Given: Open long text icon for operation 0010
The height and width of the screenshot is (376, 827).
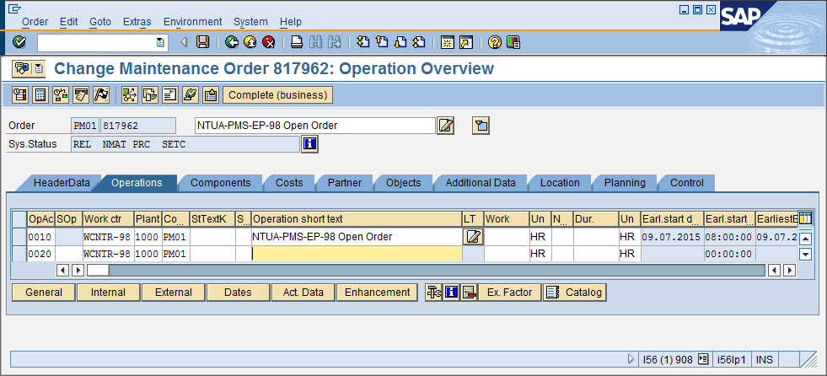Looking at the screenshot, I should [x=473, y=237].
